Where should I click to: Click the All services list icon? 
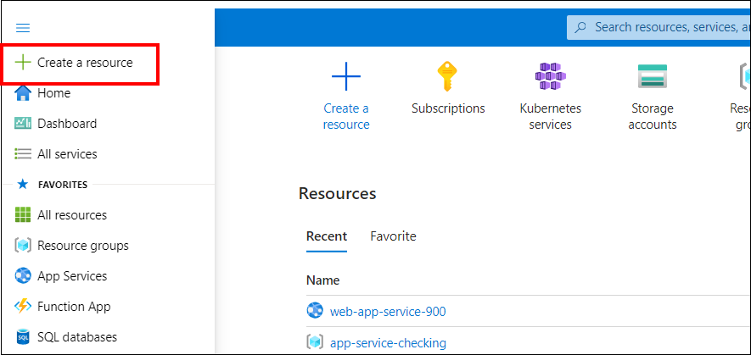point(23,154)
